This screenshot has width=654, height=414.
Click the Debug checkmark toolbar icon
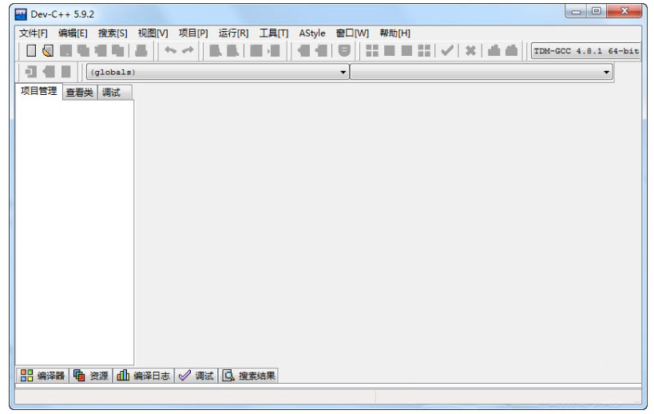447,51
